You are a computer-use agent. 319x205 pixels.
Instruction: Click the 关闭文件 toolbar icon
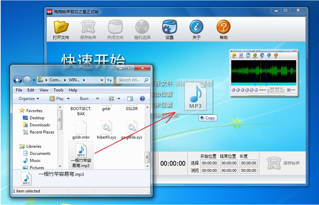click(x=115, y=27)
